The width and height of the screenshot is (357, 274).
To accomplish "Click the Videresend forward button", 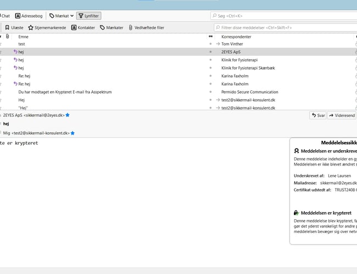I will (342, 116).
